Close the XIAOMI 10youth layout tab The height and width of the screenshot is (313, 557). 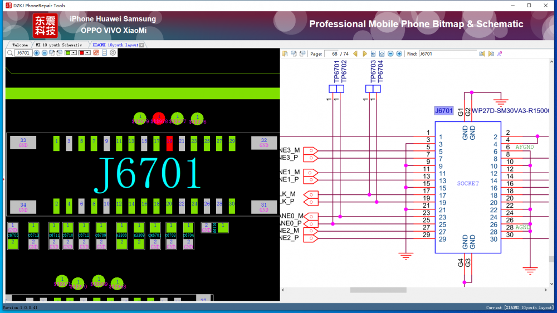141,45
